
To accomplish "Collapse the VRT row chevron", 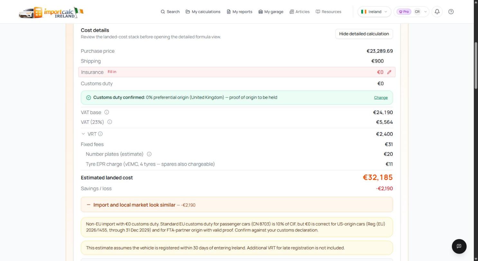I will tap(83, 134).
